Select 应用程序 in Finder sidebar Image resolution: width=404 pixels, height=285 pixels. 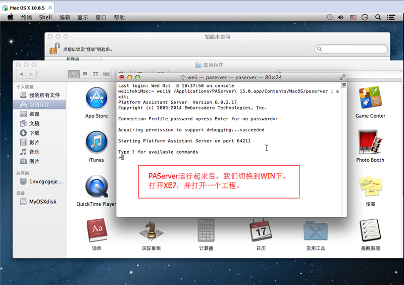[39, 105]
